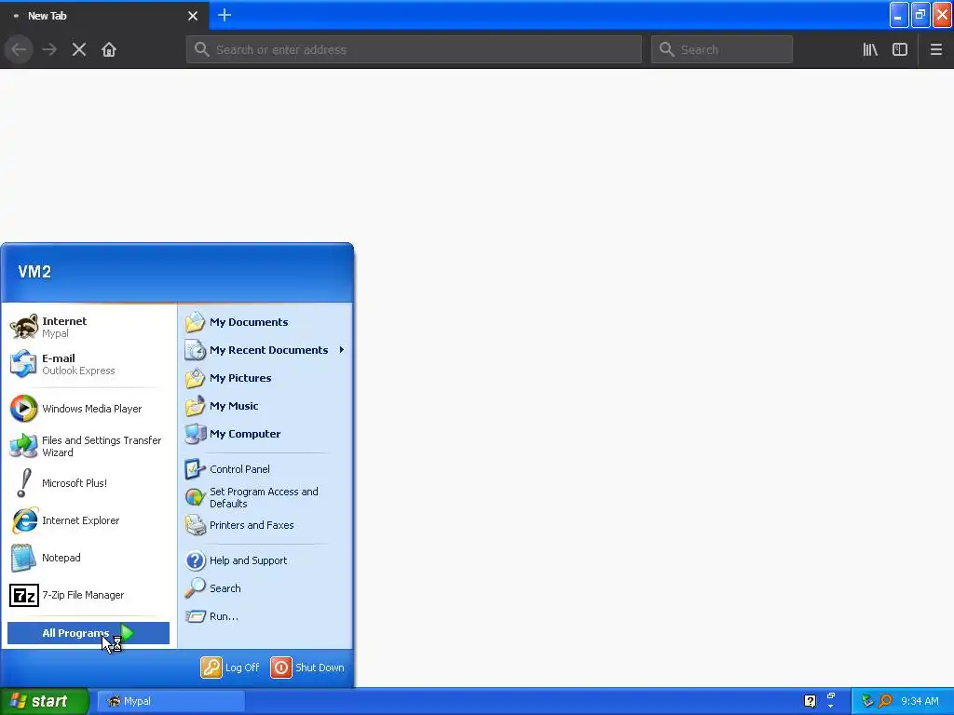Focus the Search box in toolbar

click(722, 49)
